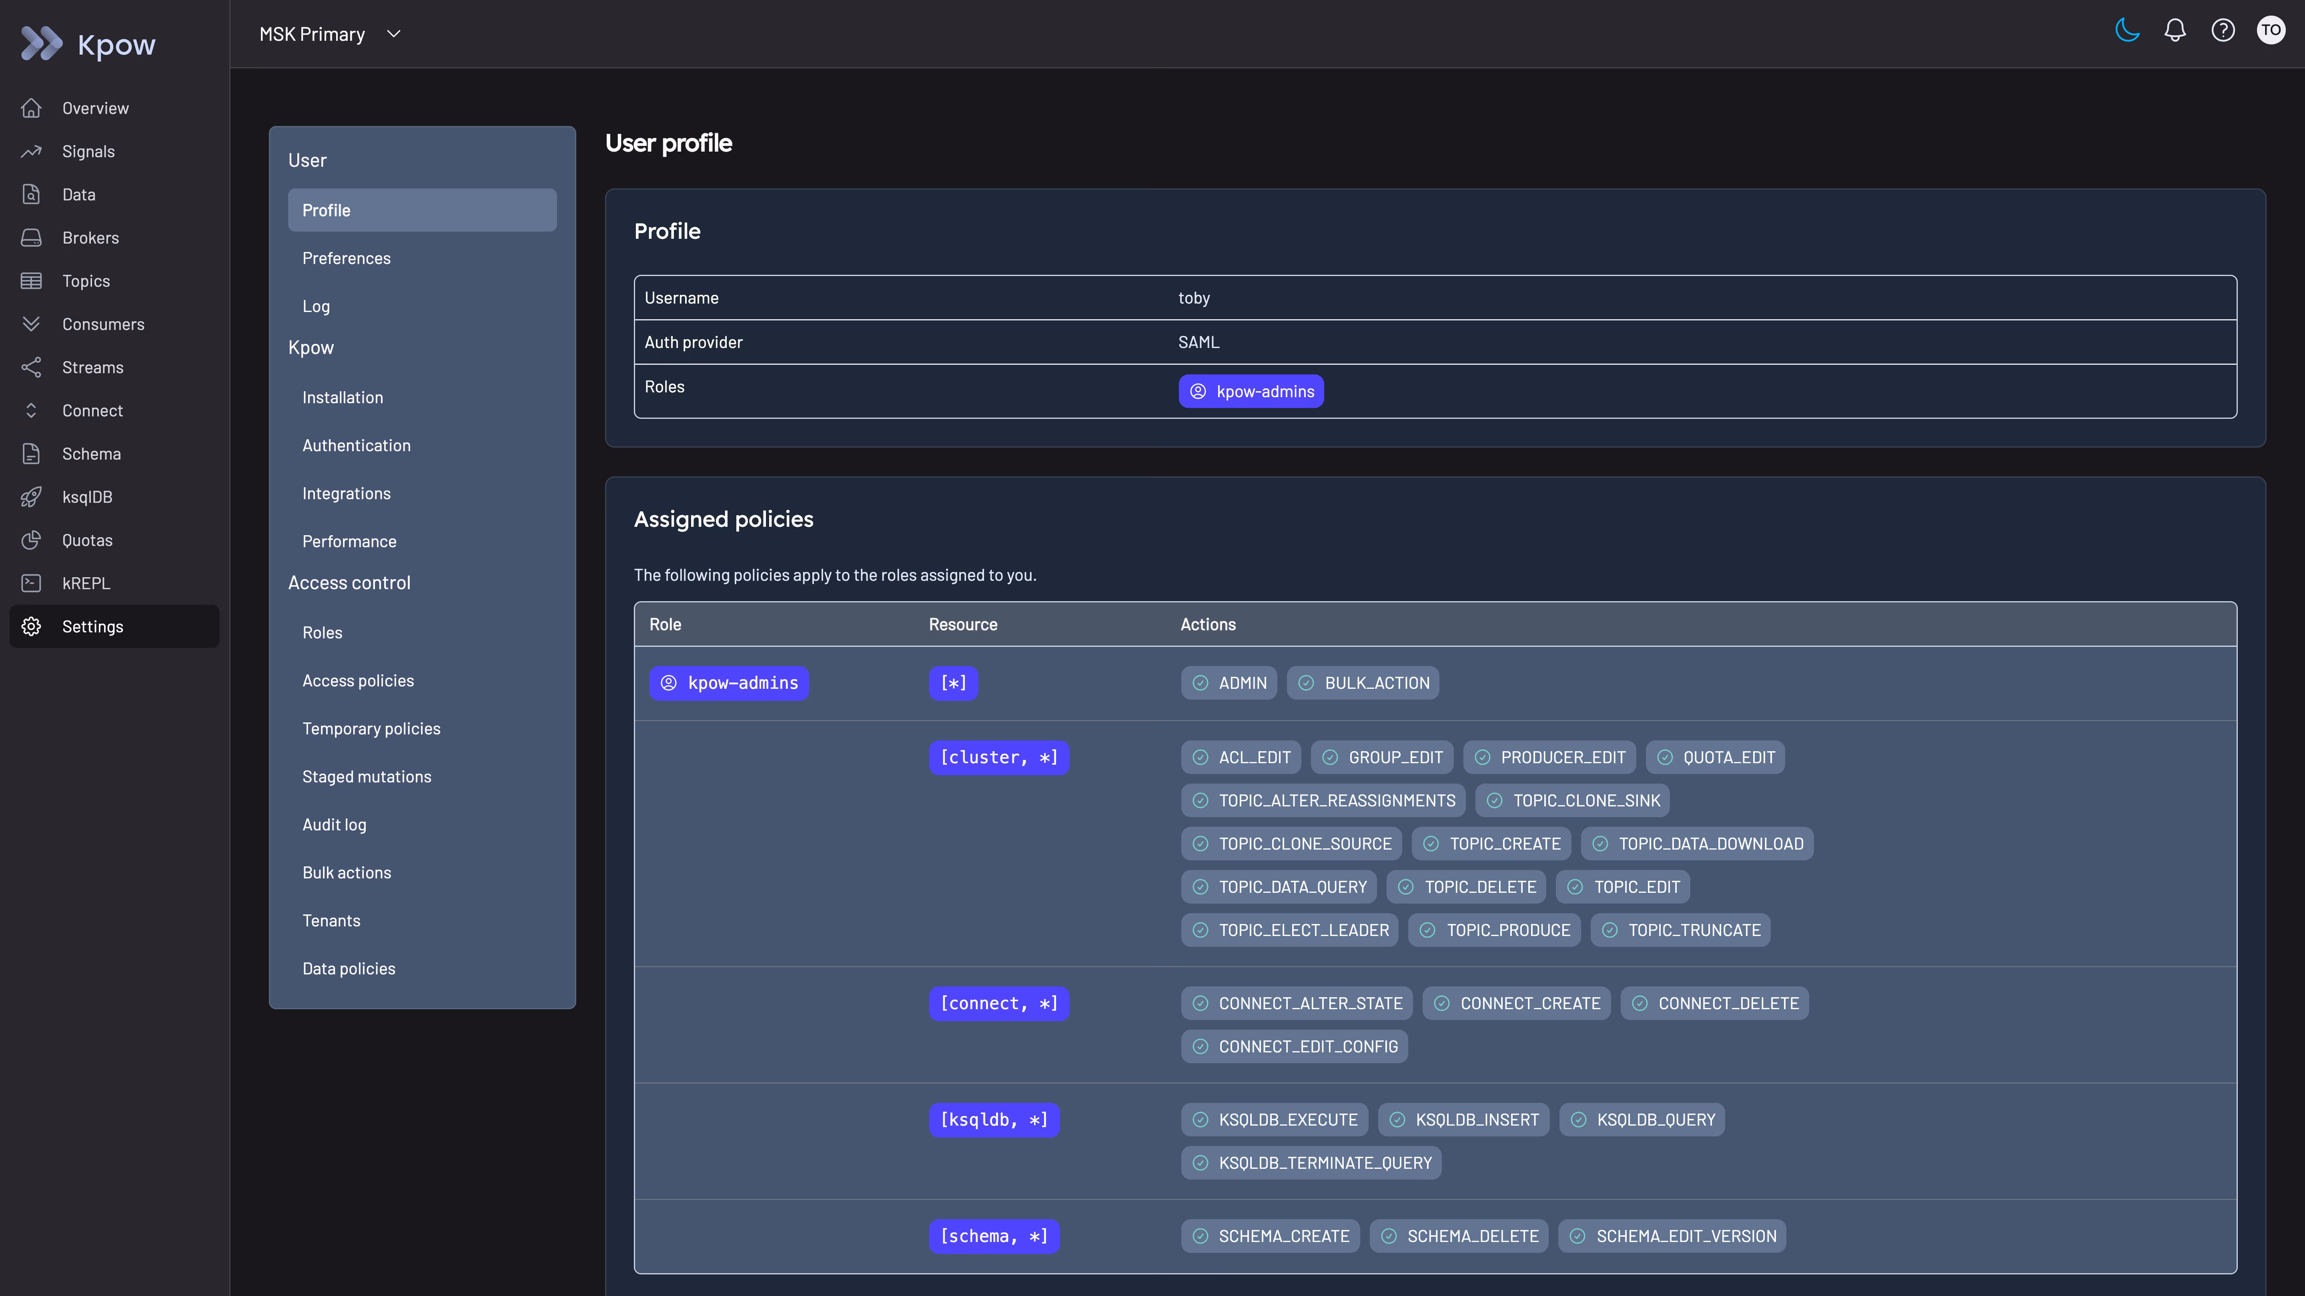The height and width of the screenshot is (1296, 2305).
Task: Click the [schema, *] resource tag
Action: (994, 1236)
